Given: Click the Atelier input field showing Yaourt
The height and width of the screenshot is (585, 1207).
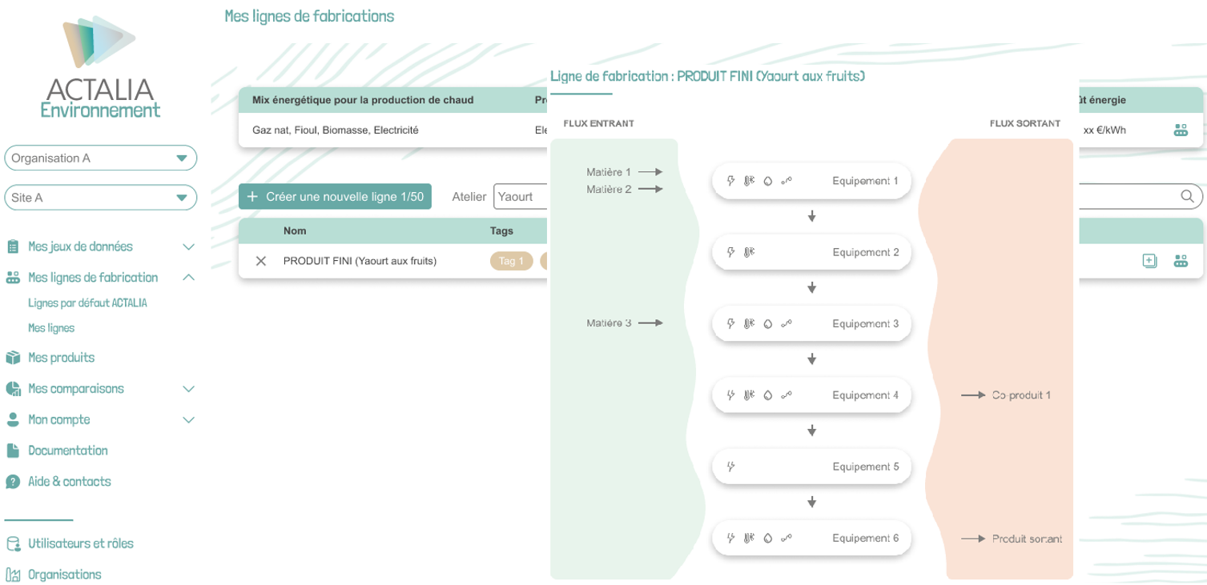Looking at the screenshot, I should pos(521,197).
